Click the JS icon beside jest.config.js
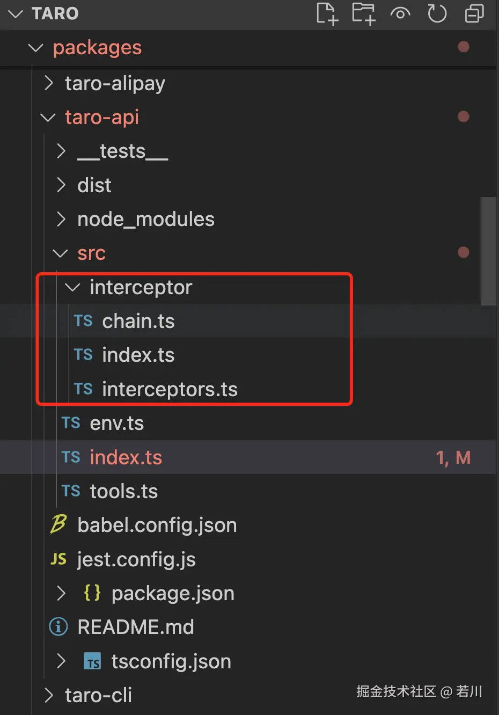 (58, 559)
